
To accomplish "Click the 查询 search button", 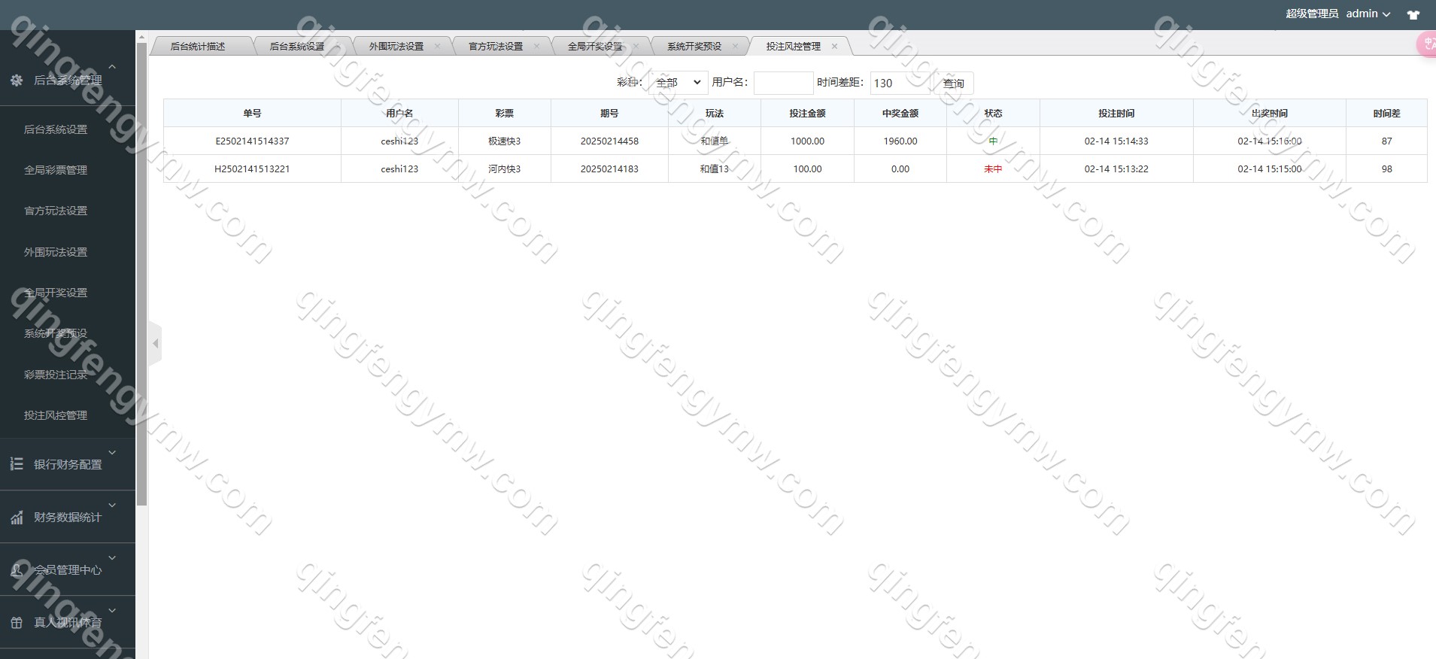I will pos(953,84).
